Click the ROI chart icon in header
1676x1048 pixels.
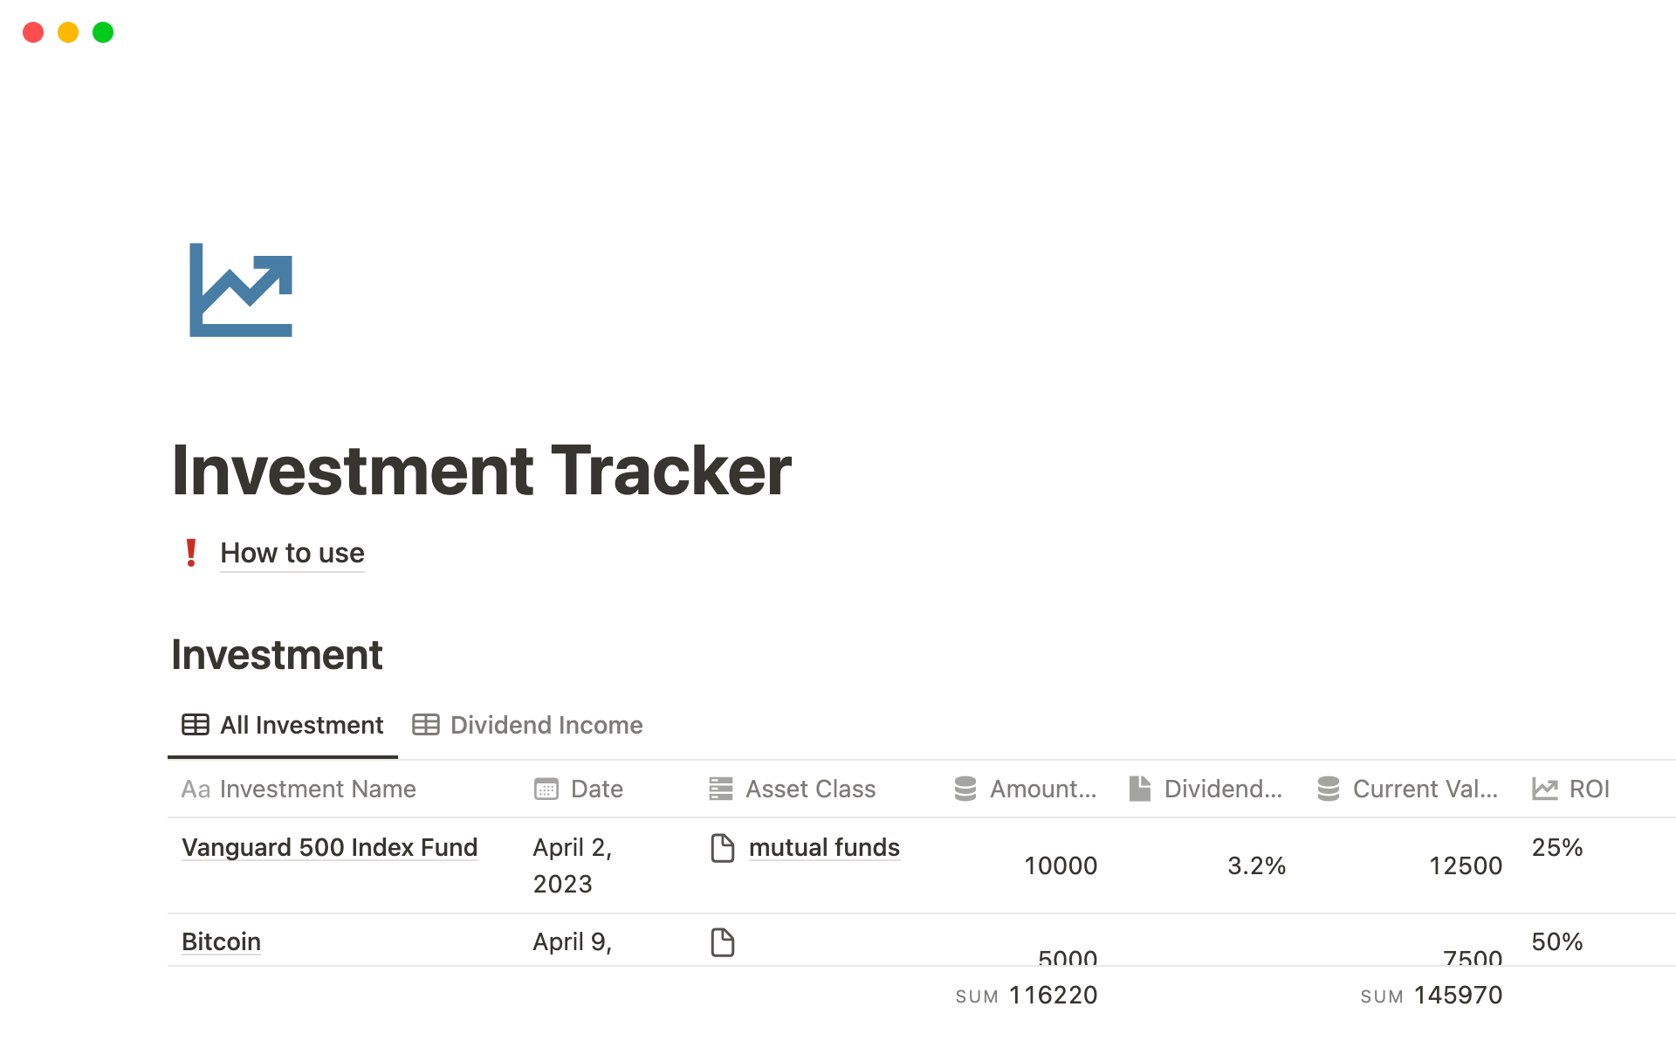1544,789
